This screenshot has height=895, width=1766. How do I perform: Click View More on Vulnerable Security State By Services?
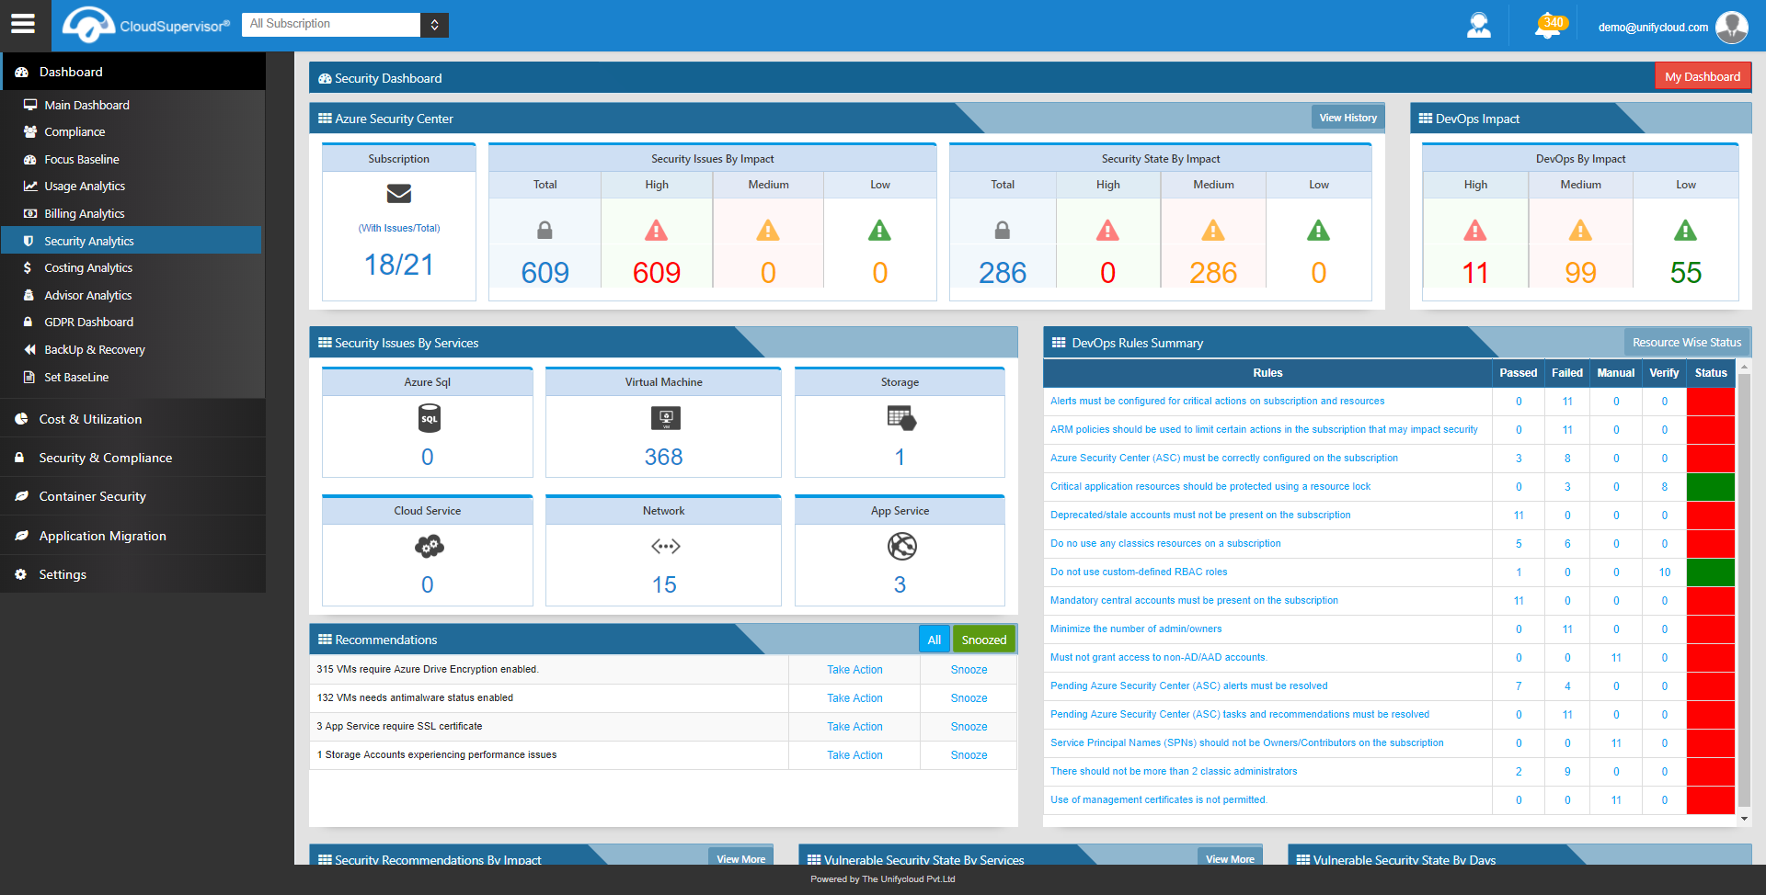point(1230,858)
